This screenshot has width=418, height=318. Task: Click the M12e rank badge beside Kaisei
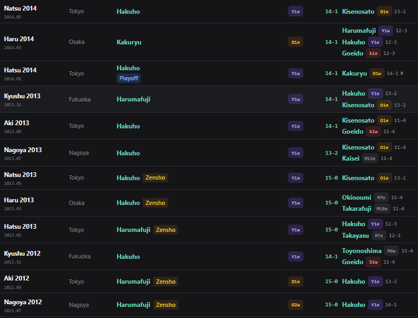(370, 158)
